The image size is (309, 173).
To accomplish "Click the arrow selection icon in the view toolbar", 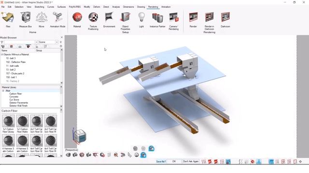I will [129, 155].
